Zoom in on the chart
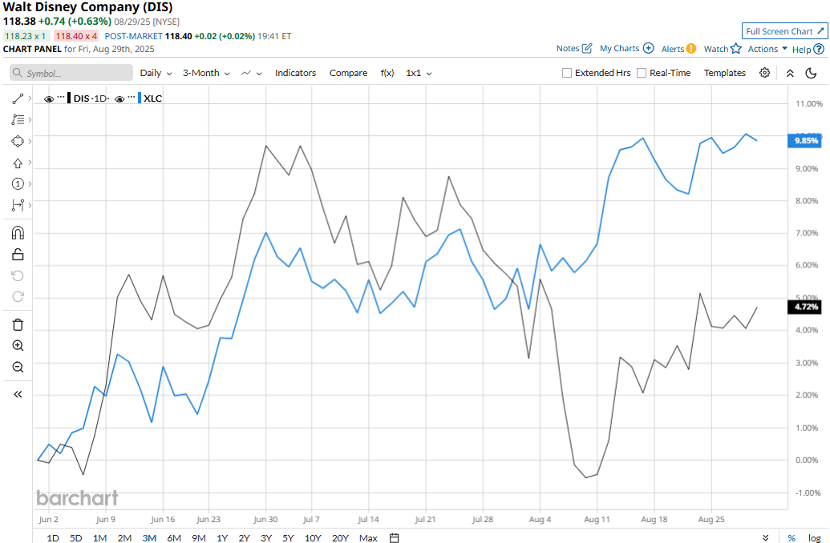The image size is (830, 543). click(18, 346)
